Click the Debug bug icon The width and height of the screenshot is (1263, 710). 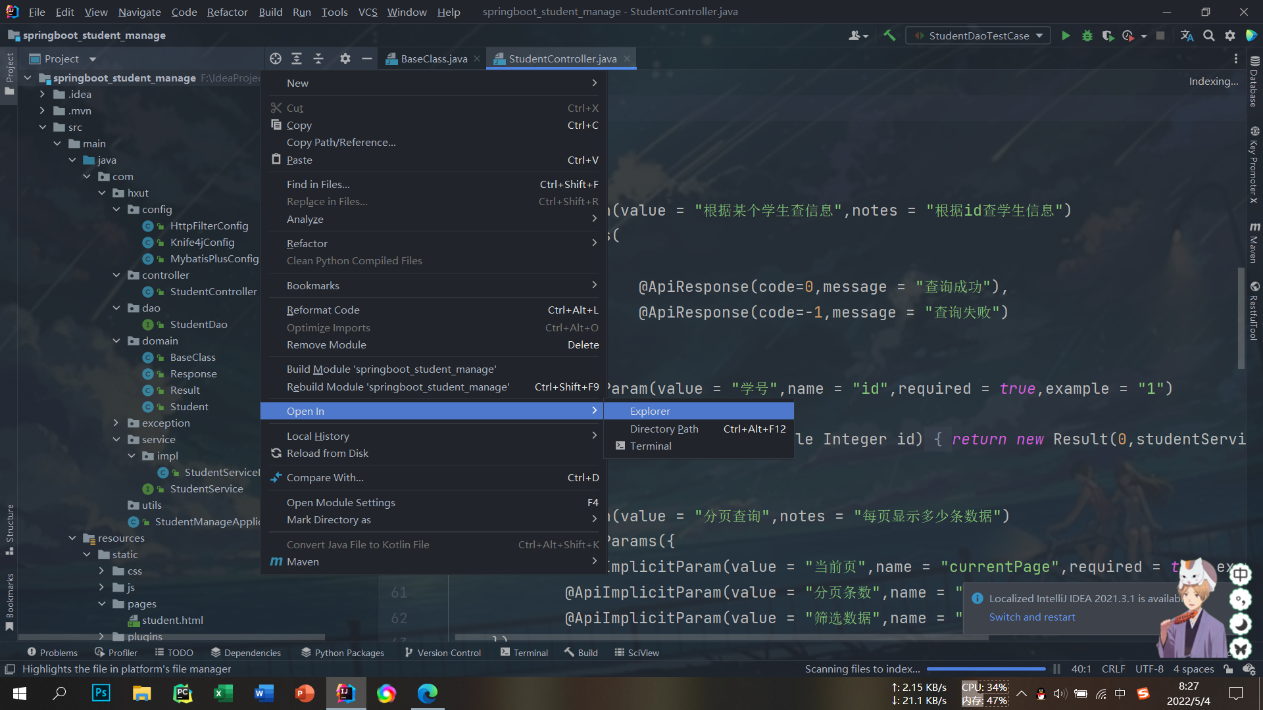tap(1087, 35)
